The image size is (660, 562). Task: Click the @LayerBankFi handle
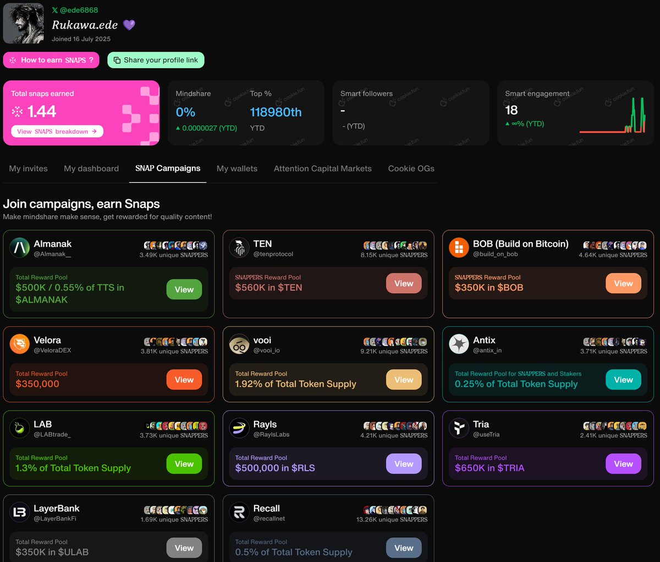coord(55,519)
